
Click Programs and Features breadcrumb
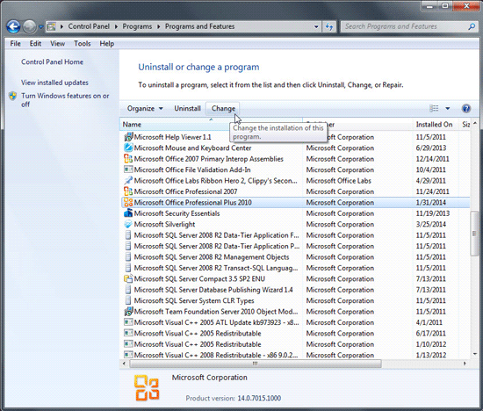[x=199, y=27]
